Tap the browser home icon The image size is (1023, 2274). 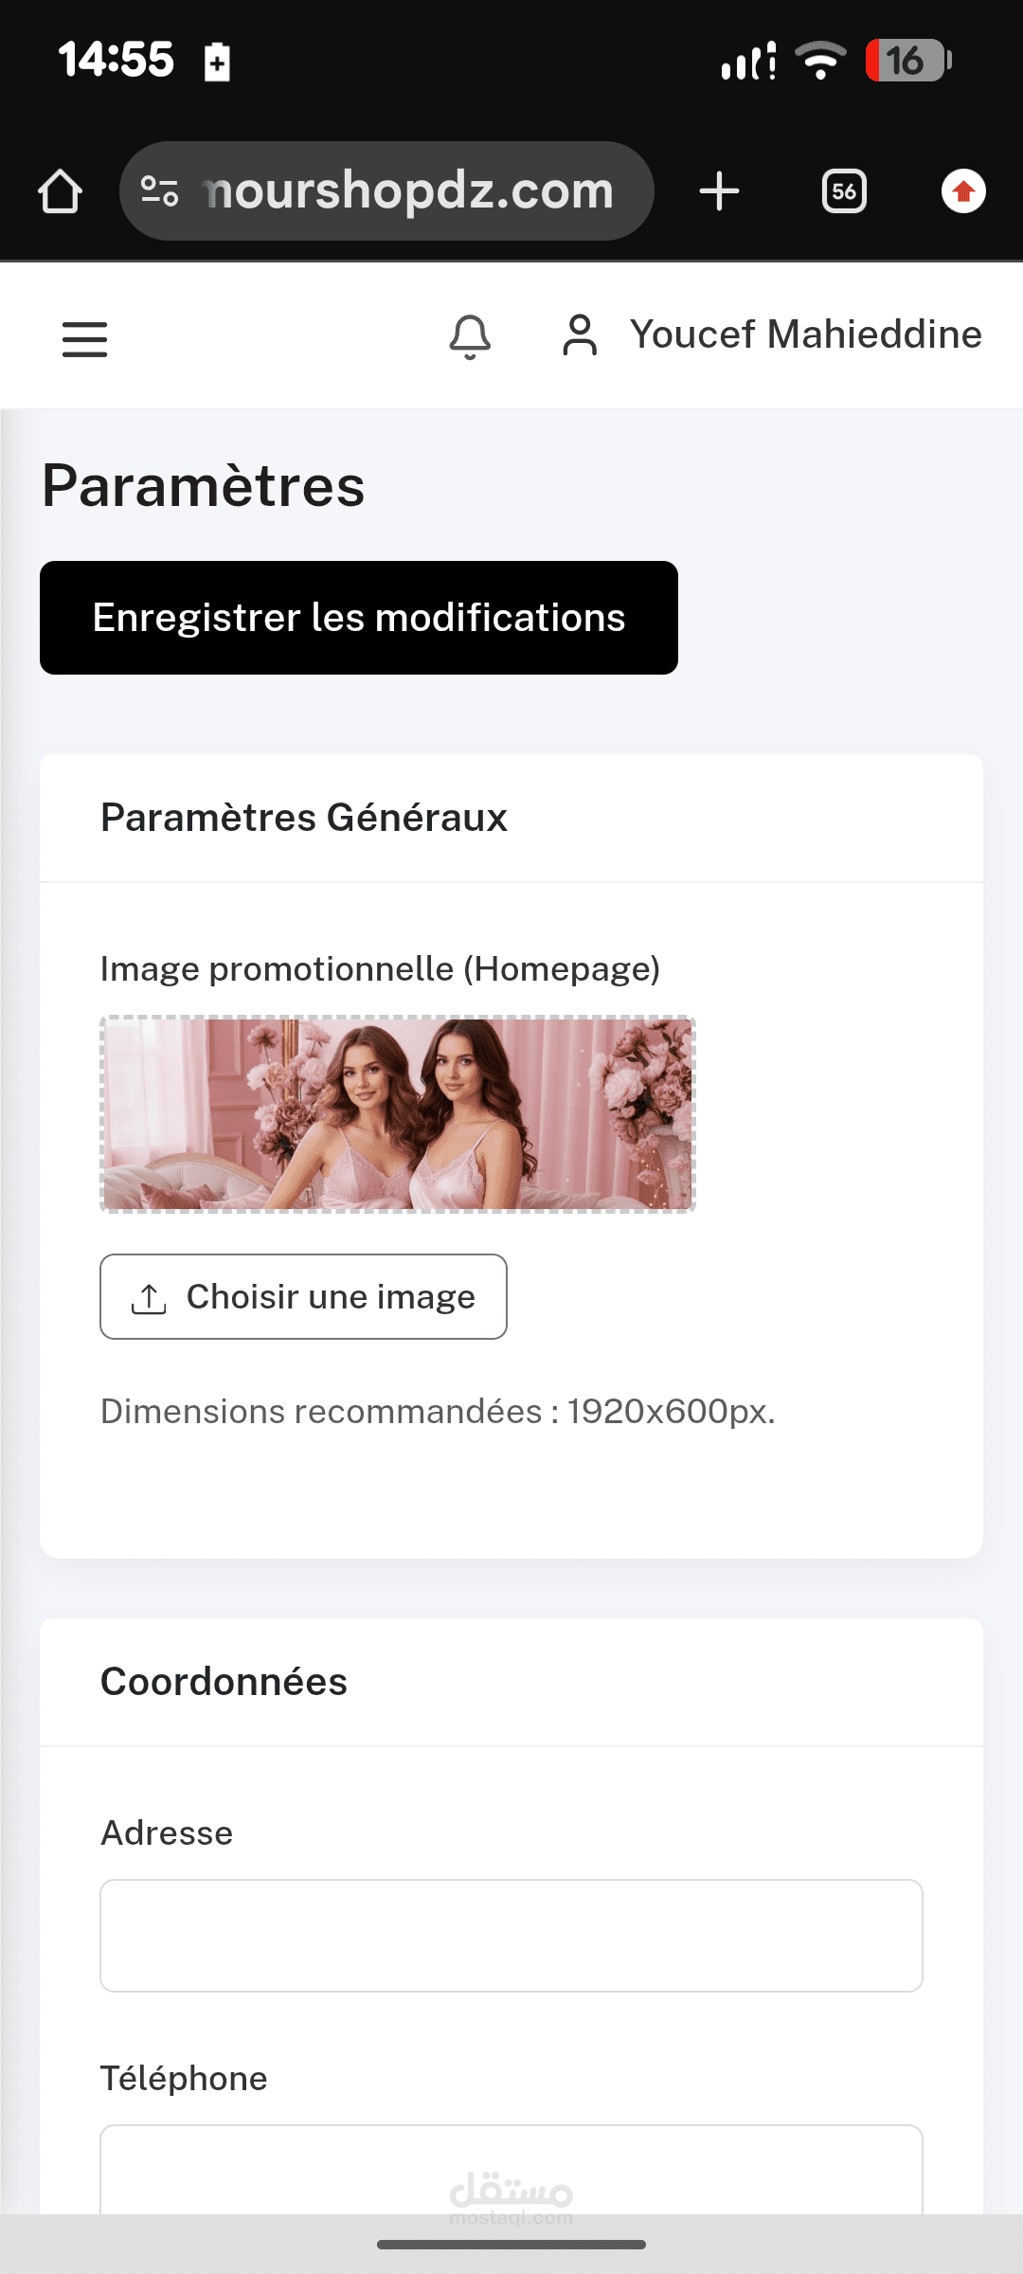point(60,191)
